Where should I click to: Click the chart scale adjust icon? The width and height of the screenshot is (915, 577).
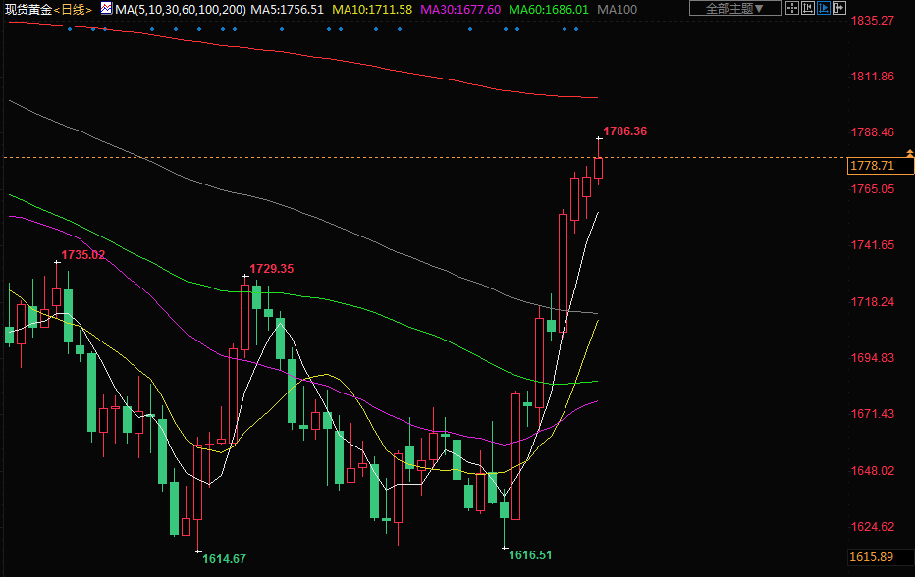coord(808,8)
